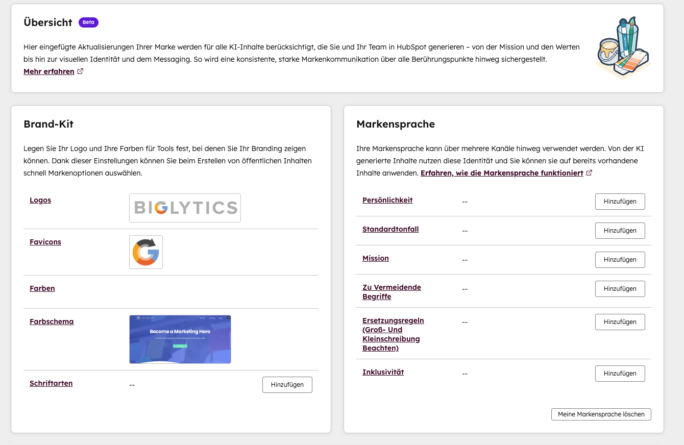This screenshot has width=684, height=445.
Task: Add a Mission via Hinzufügen button
Action: (x=620, y=260)
